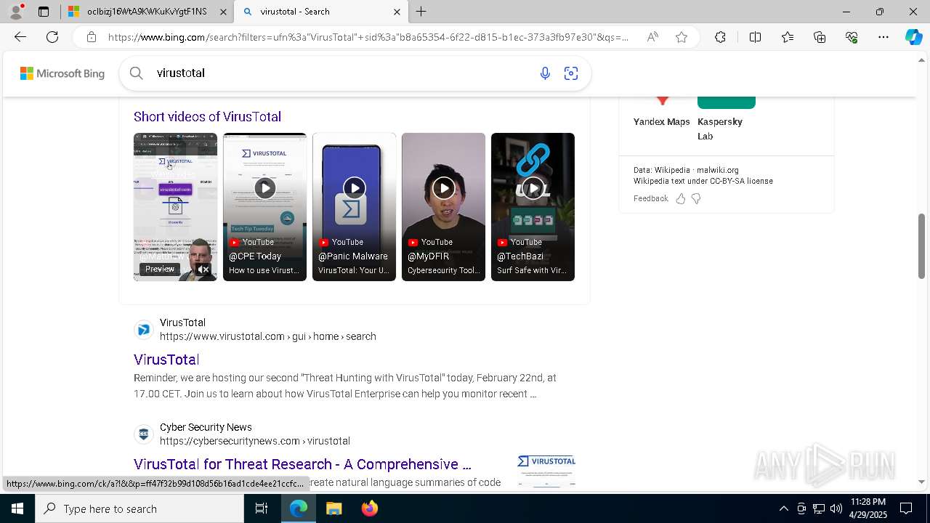Play the CPE Today video
930x523 pixels.
pos(265,188)
